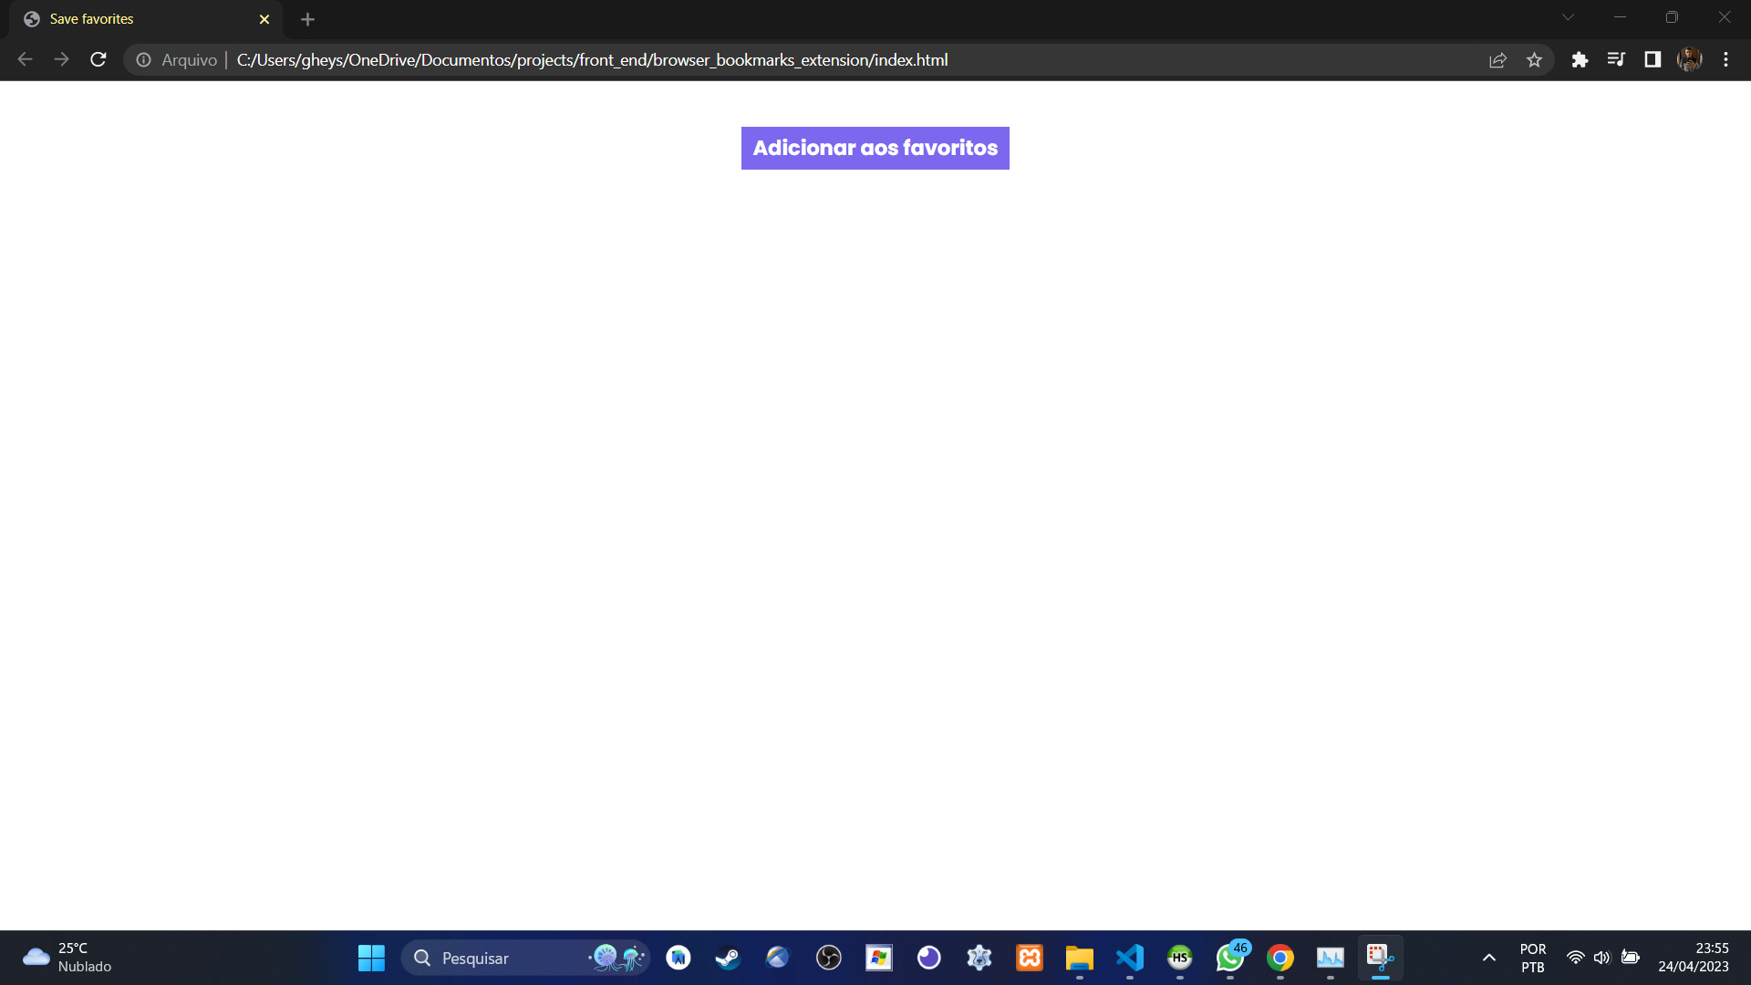This screenshot has height=985, width=1751.
Task: Show hidden system tray icons
Action: 1488,958
